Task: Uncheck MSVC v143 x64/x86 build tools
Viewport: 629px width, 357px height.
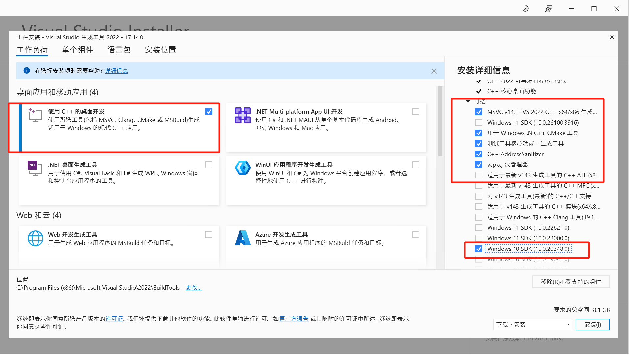Action: pos(479,112)
